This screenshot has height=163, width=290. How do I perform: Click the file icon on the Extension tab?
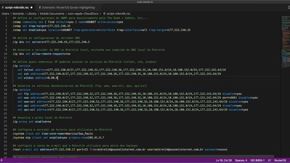tap(40, 8)
